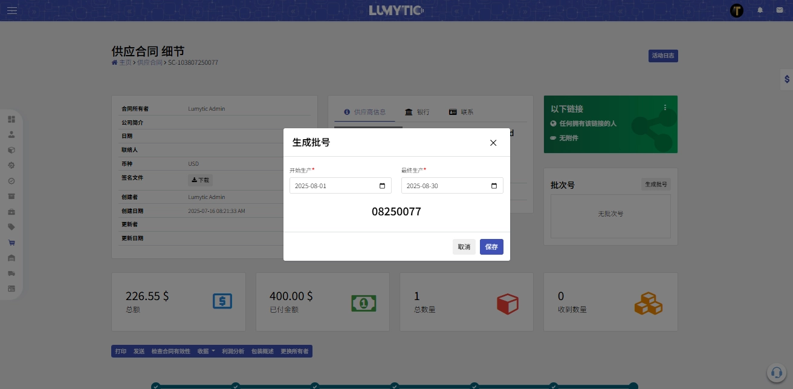
Task: Switch to the 联系 tab
Action: tap(461, 112)
